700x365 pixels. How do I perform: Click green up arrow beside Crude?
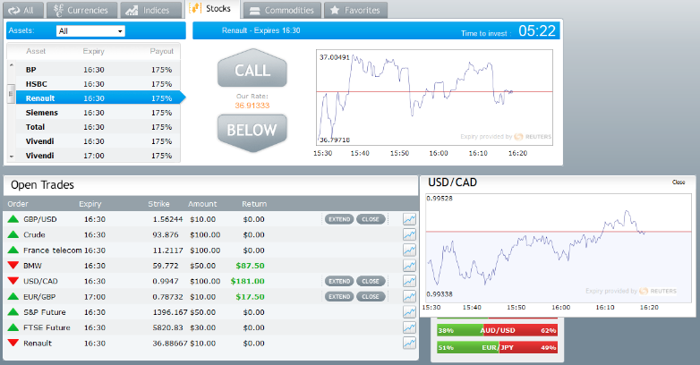(13, 234)
